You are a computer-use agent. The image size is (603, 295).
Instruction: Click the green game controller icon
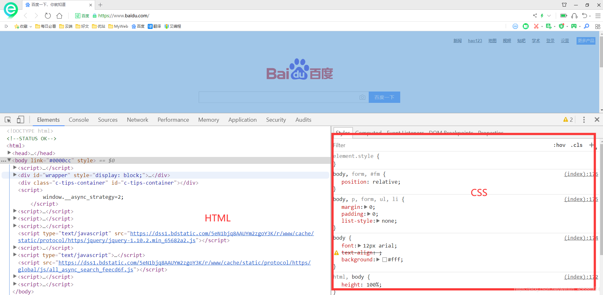tap(574, 26)
